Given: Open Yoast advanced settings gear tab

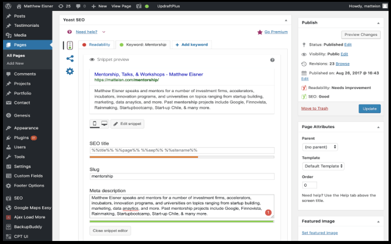Looking at the screenshot, I should (70, 71).
